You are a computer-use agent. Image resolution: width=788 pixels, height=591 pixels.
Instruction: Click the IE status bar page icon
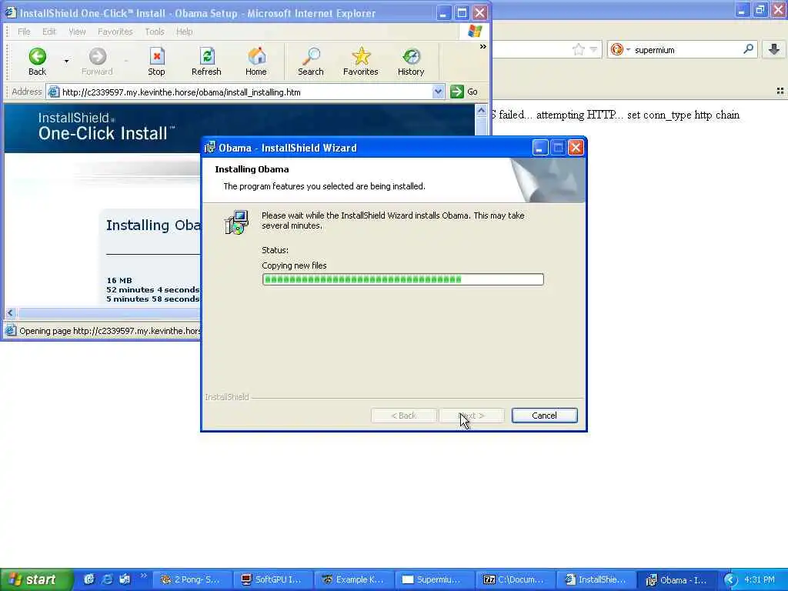coord(11,331)
